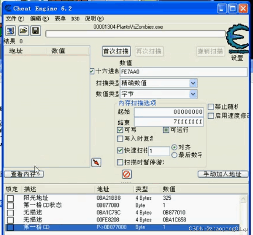This screenshot has height=235, width=253.
Task: Click the value 0B877010 in address table
Action: point(174,212)
